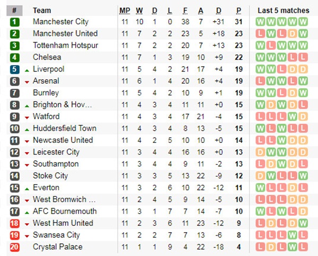
Task: Open the Burnley team link
Action: [47, 93]
